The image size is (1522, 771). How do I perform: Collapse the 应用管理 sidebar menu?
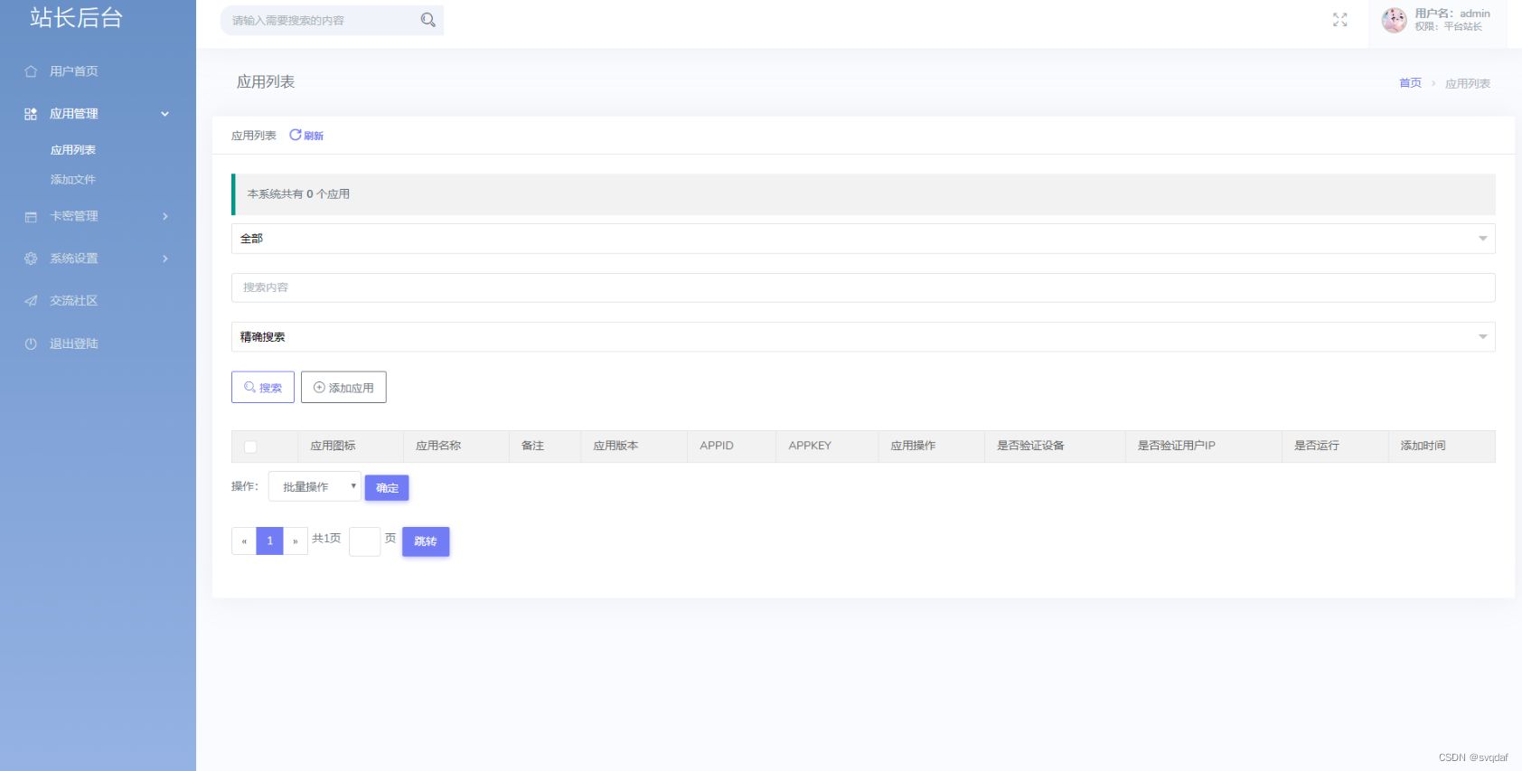(98, 114)
